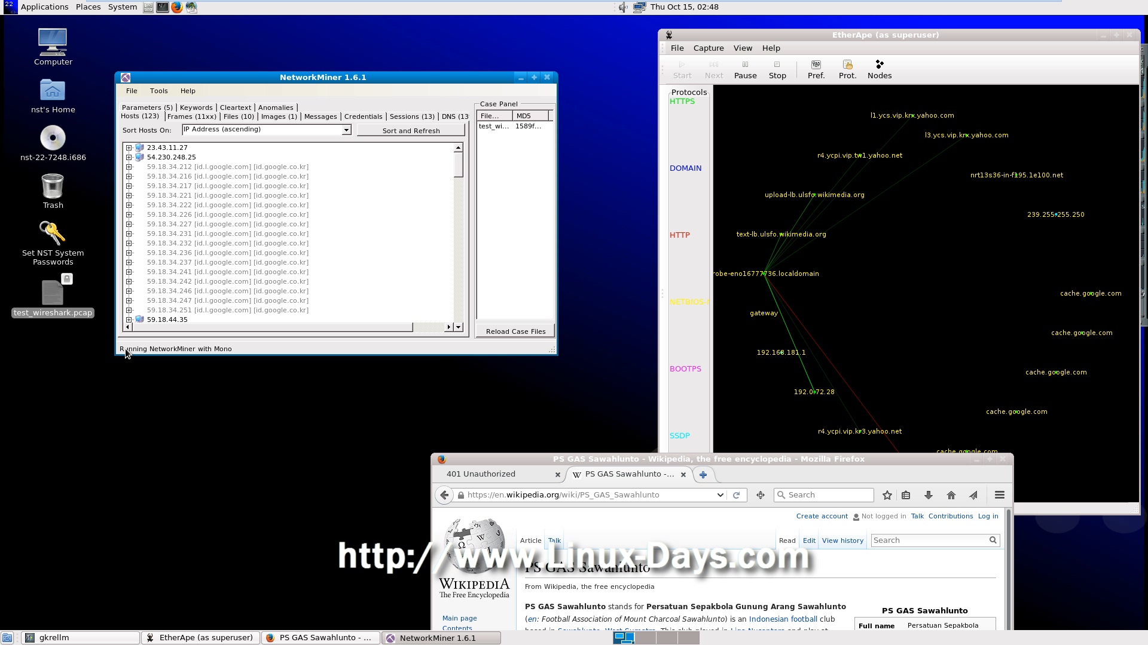
Task: Expand host 59.18.34.241 tree node
Action: [x=129, y=272]
